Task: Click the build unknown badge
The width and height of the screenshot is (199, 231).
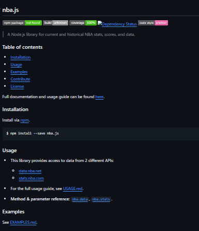Action: tap(55, 23)
